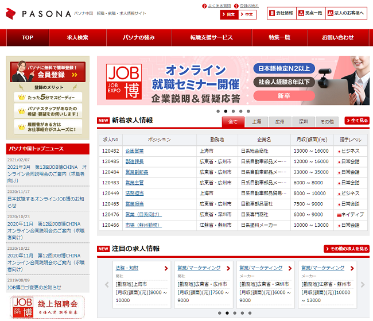The width and height of the screenshot is (373, 321).
Task: Select the その他 job filter tab
Action: pos(327,122)
